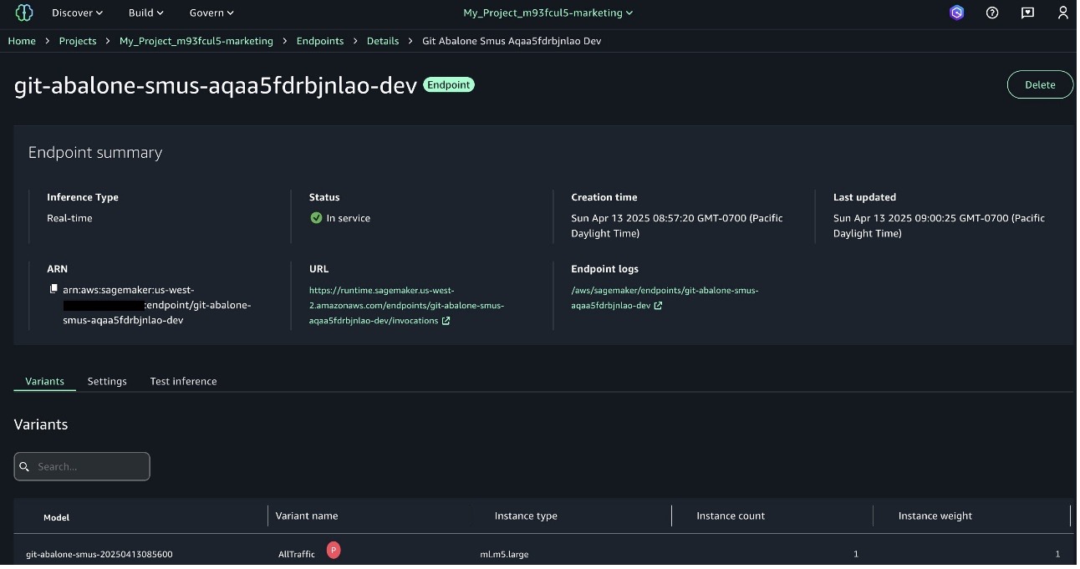The height and width of the screenshot is (569, 1080).
Task: Click the AllTraffic variant name
Action: (x=297, y=555)
